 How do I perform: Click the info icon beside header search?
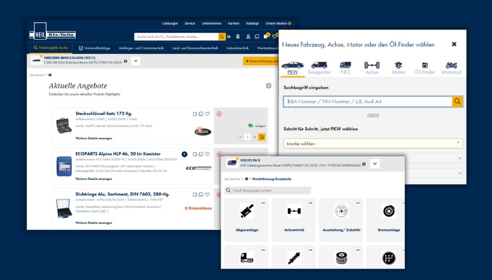pyautogui.click(x=229, y=37)
